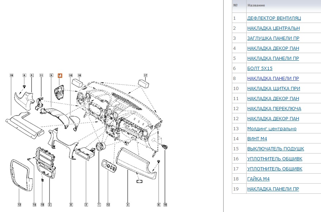The width and height of the screenshot is (321, 212).
Task: Select callout number 18 below the diagram
Action: click(x=42, y=205)
